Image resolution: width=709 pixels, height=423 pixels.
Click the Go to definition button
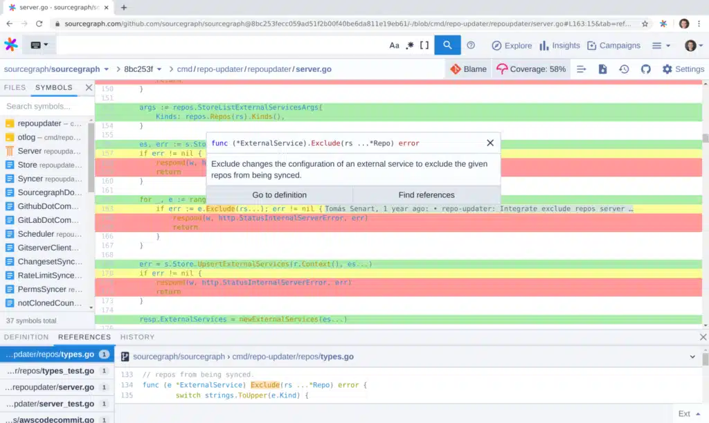point(278,195)
